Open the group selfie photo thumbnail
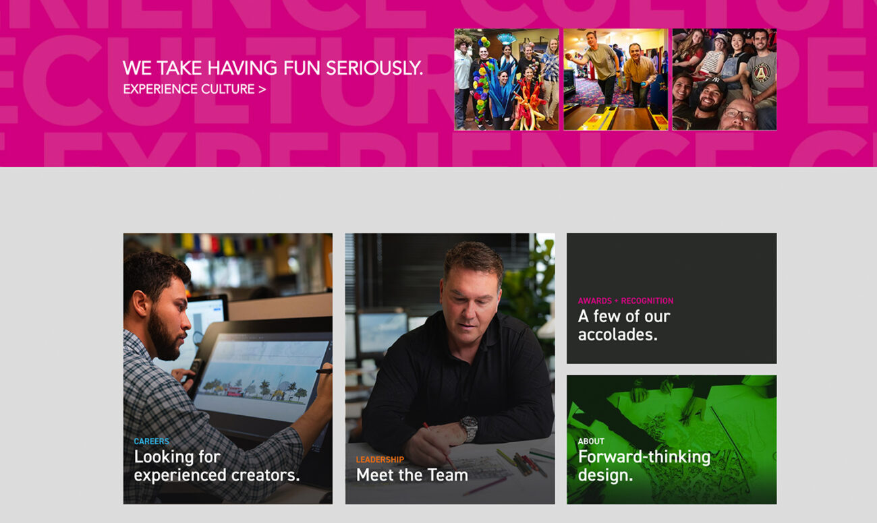This screenshot has width=877, height=523. [725, 80]
